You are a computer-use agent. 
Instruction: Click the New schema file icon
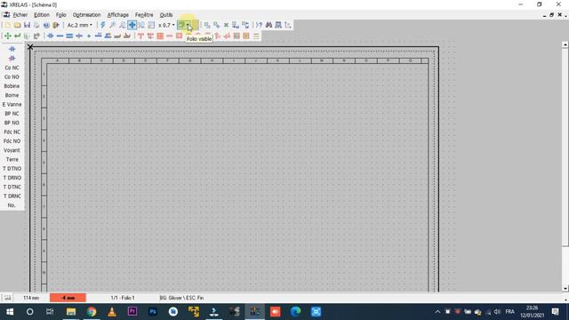coord(8,25)
